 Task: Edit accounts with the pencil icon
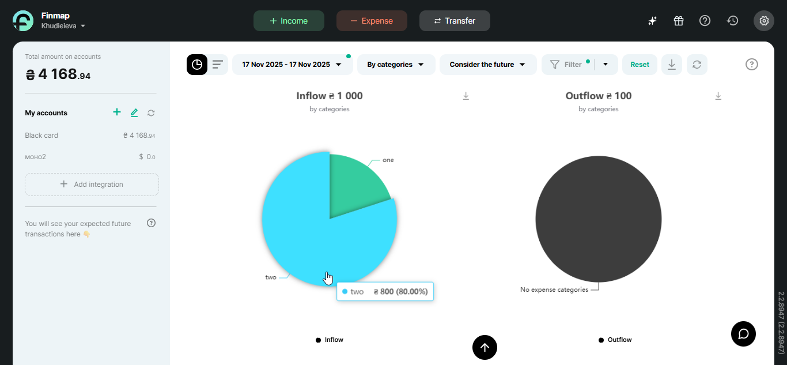pyautogui.click(x=134, y=113)
